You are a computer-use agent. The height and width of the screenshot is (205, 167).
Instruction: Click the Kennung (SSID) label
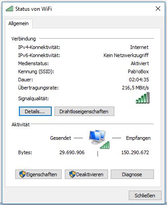click(x=36, y=71)
